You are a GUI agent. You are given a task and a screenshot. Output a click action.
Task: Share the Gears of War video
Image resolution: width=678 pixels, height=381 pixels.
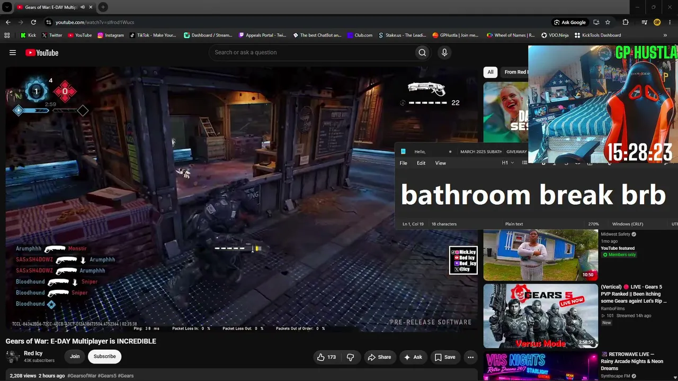point(379,357)
